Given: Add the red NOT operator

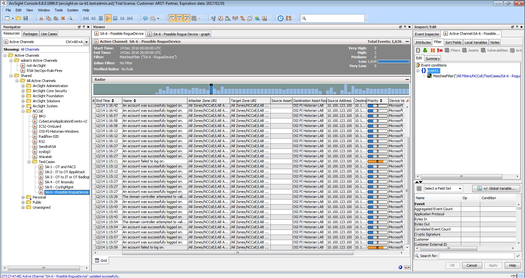Looking at the screenshot, I should pos(440,50).
